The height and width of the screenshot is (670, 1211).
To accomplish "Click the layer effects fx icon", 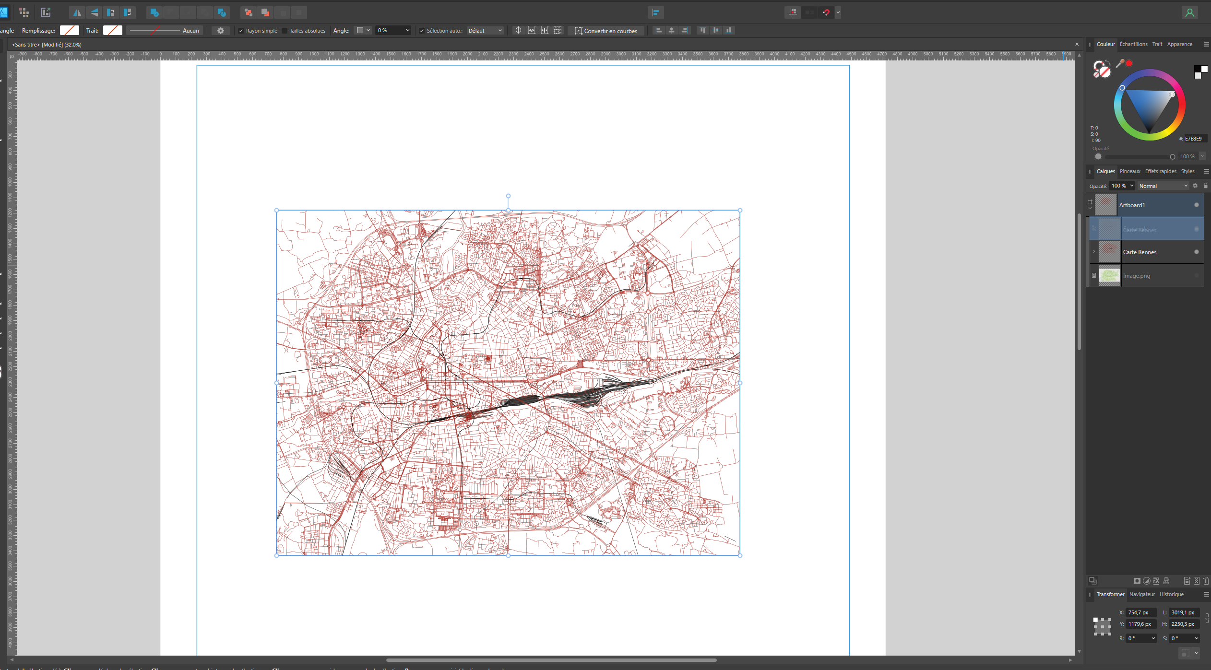I will pos(1156,581).
